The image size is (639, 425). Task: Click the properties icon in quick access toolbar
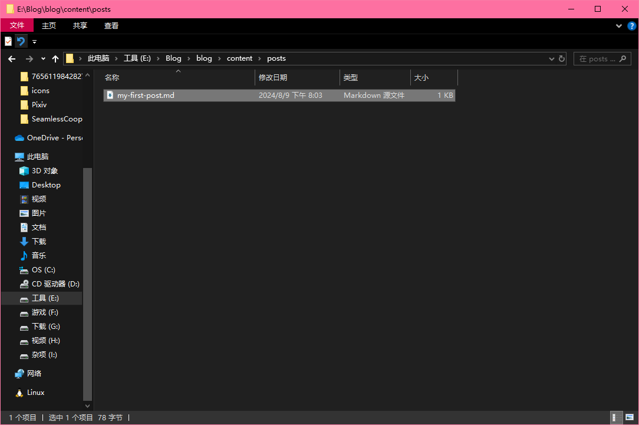click(8, 41)
